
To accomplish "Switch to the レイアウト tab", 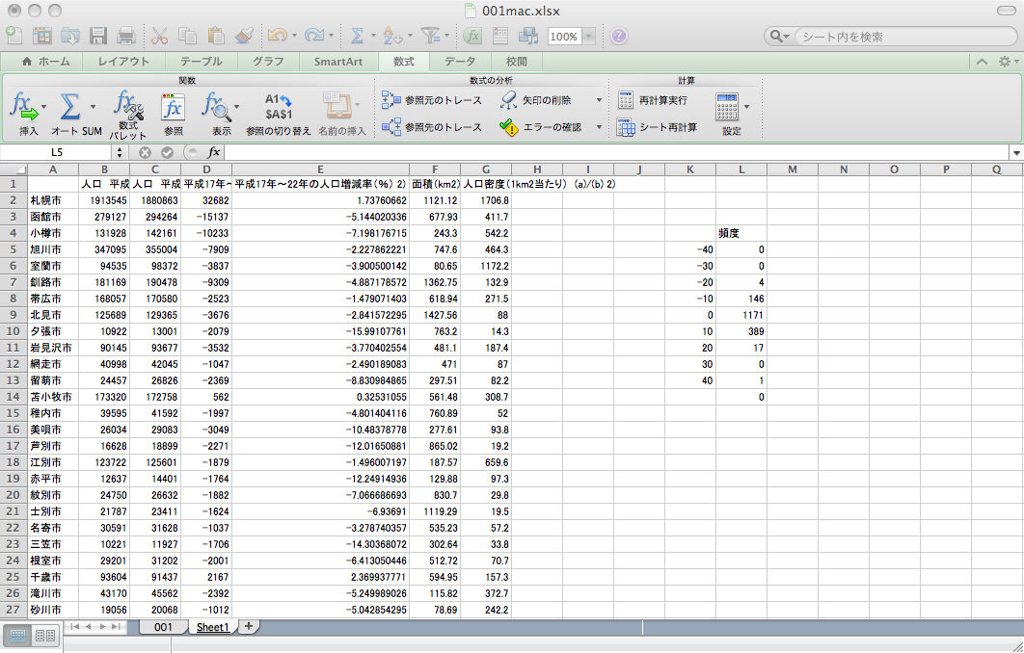I will point(123,62).
